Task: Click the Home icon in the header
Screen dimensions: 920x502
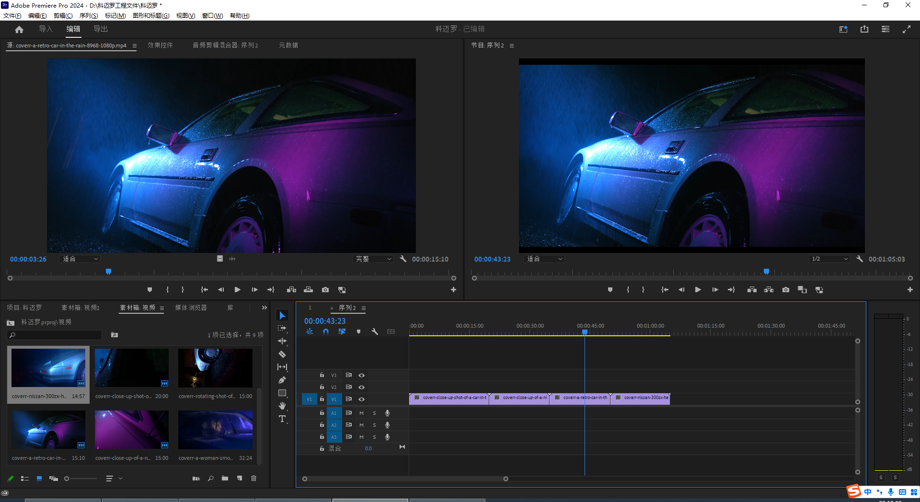Action: point(19,29)
